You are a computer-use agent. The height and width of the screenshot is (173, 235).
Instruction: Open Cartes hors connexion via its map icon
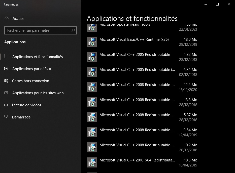coord(6,81)
